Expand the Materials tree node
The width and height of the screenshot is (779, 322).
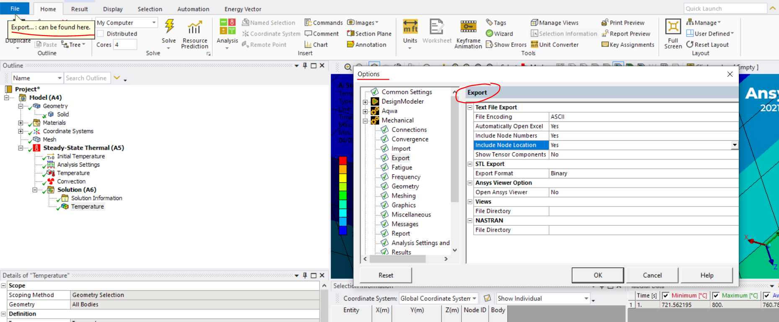(21, 123)
